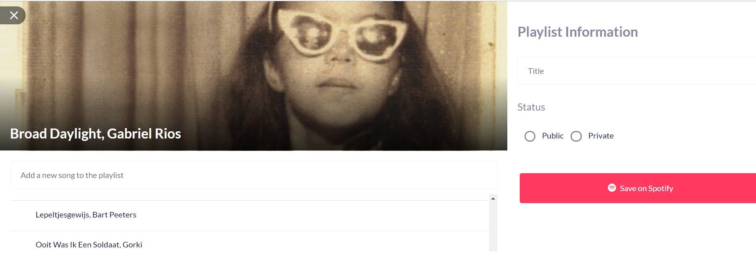Click the "Private" label text

click(x=601, y=136)
